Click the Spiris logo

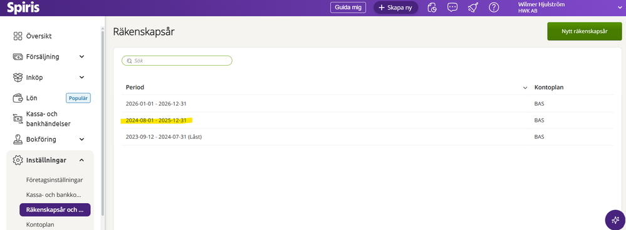click(23, 7)
